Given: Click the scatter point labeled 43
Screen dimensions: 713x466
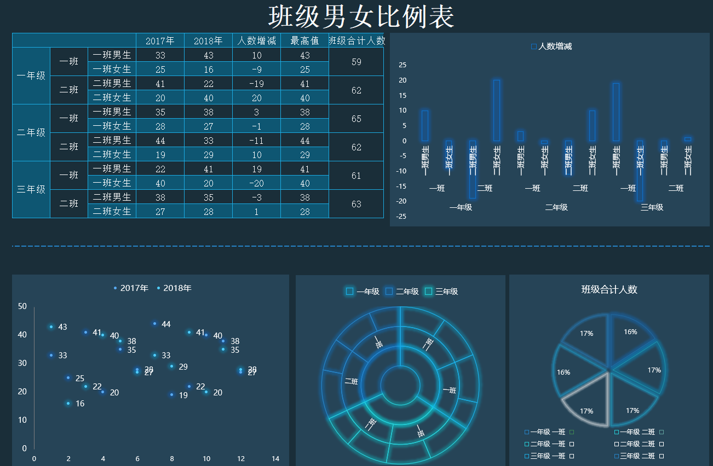Looking at the screenshot, I should [x=51, y=327].
